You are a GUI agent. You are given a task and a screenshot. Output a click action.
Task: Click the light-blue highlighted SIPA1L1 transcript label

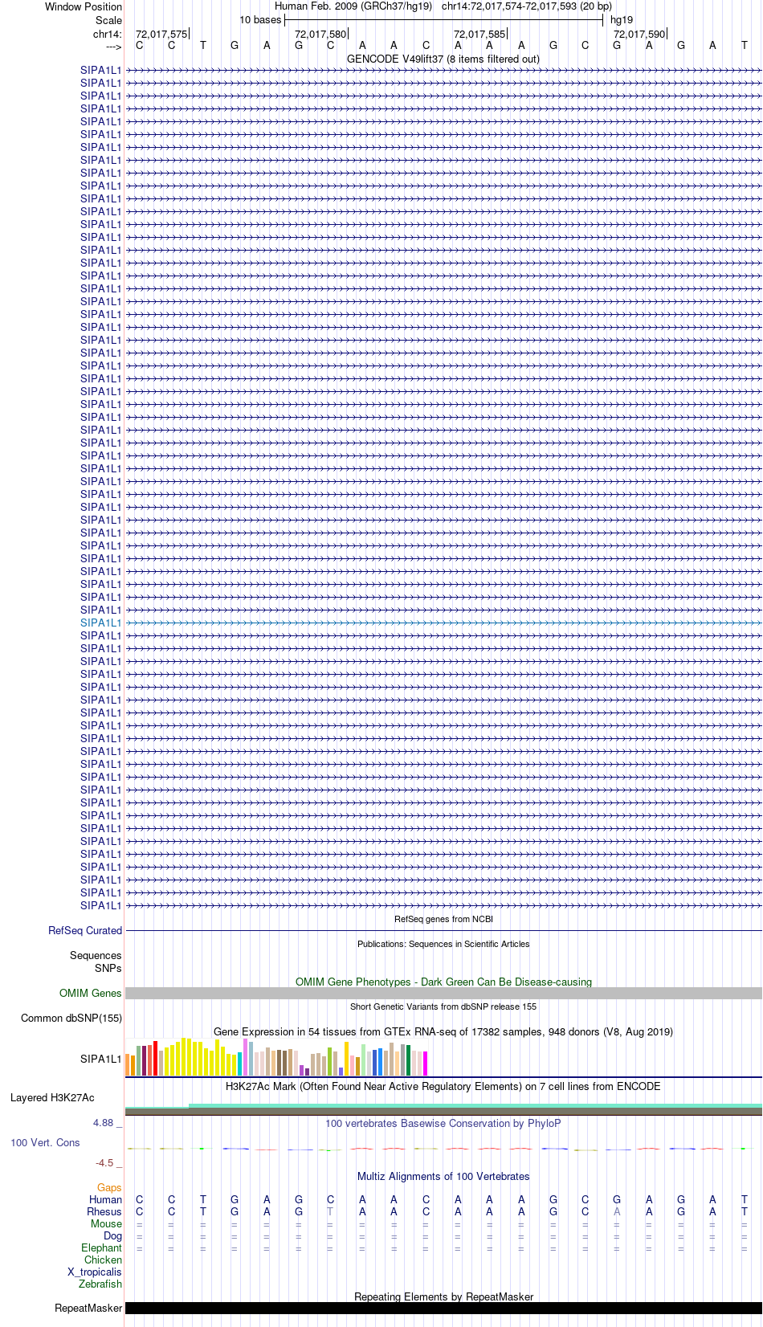(x=101, y=623)
